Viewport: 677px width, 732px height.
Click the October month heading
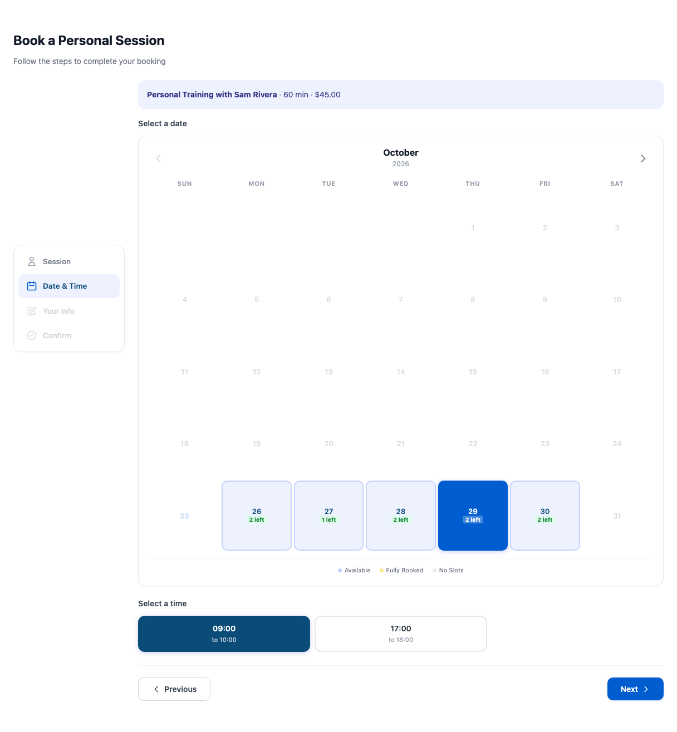[401, 152]
